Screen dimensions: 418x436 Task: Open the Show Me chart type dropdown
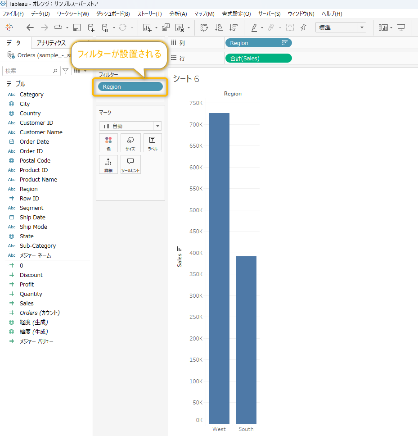385,27
